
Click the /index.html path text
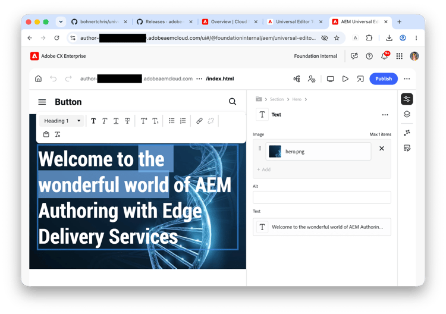[220, 78]
